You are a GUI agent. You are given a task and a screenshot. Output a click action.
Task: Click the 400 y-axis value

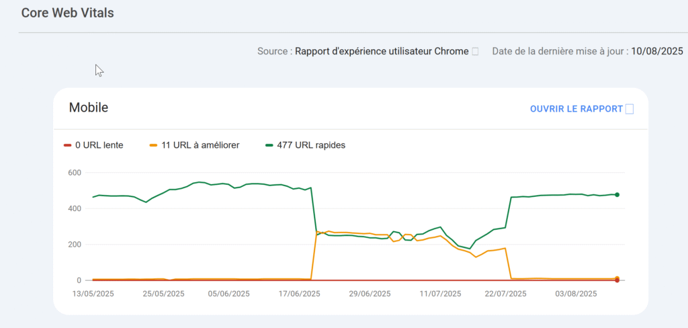click(x=75, y=208)
